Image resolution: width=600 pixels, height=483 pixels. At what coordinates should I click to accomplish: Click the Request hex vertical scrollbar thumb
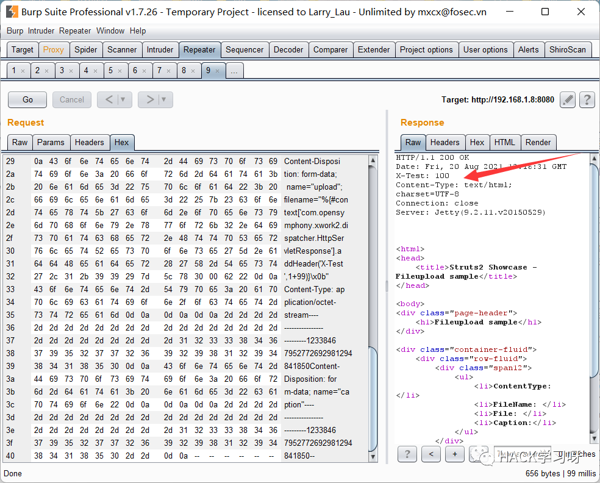pyautogui.click(x=373, y=399)
